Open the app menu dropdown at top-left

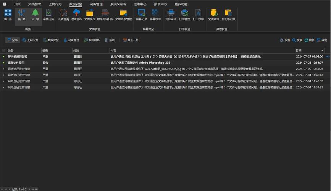[x=5, y=4]
